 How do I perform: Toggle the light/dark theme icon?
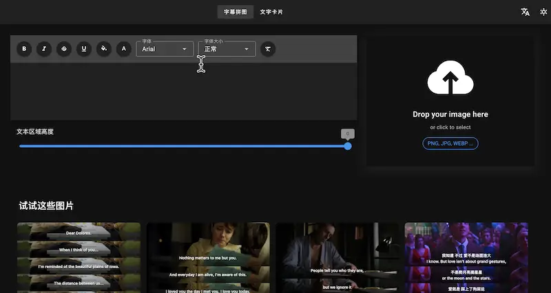point(543,12)
